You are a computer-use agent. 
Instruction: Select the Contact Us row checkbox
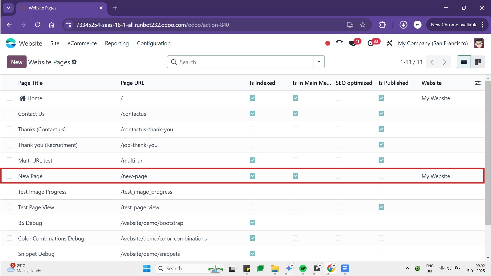(x=10, y=114)
